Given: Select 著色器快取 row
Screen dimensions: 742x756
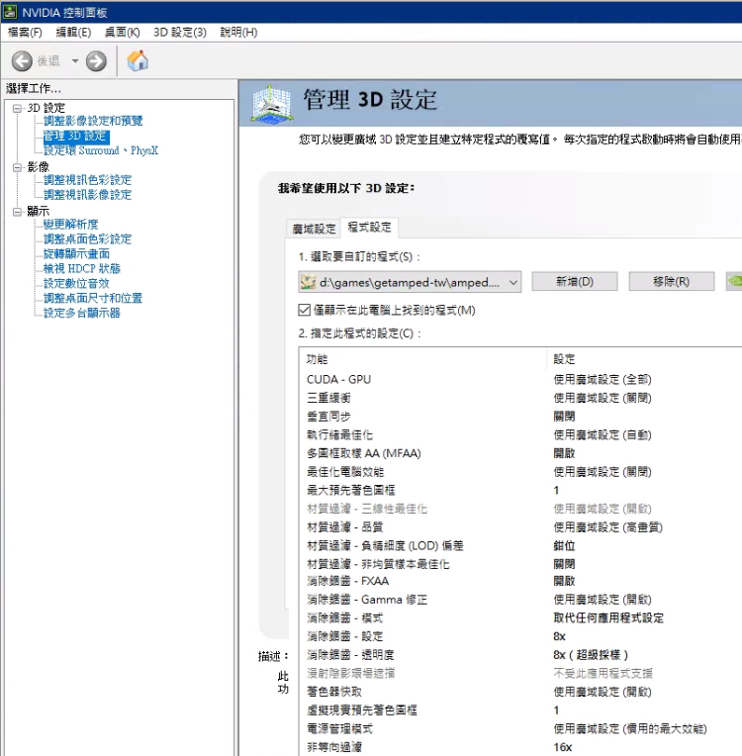Looking at the screenshot, I should (x=519, y=692).
